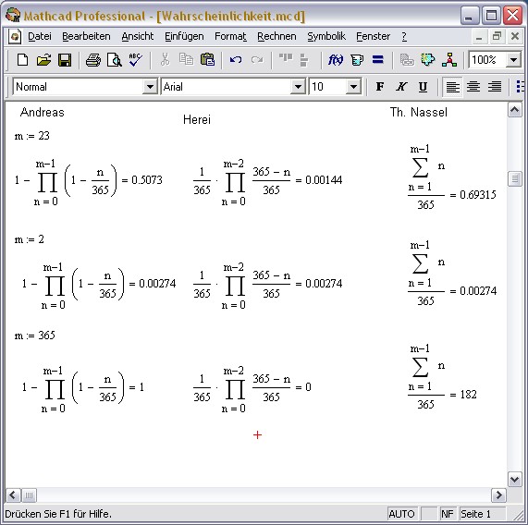Image resolution: width=528 pixels, height=525 pixels.
Task: Copy the selection
Action: pos(186,60)
